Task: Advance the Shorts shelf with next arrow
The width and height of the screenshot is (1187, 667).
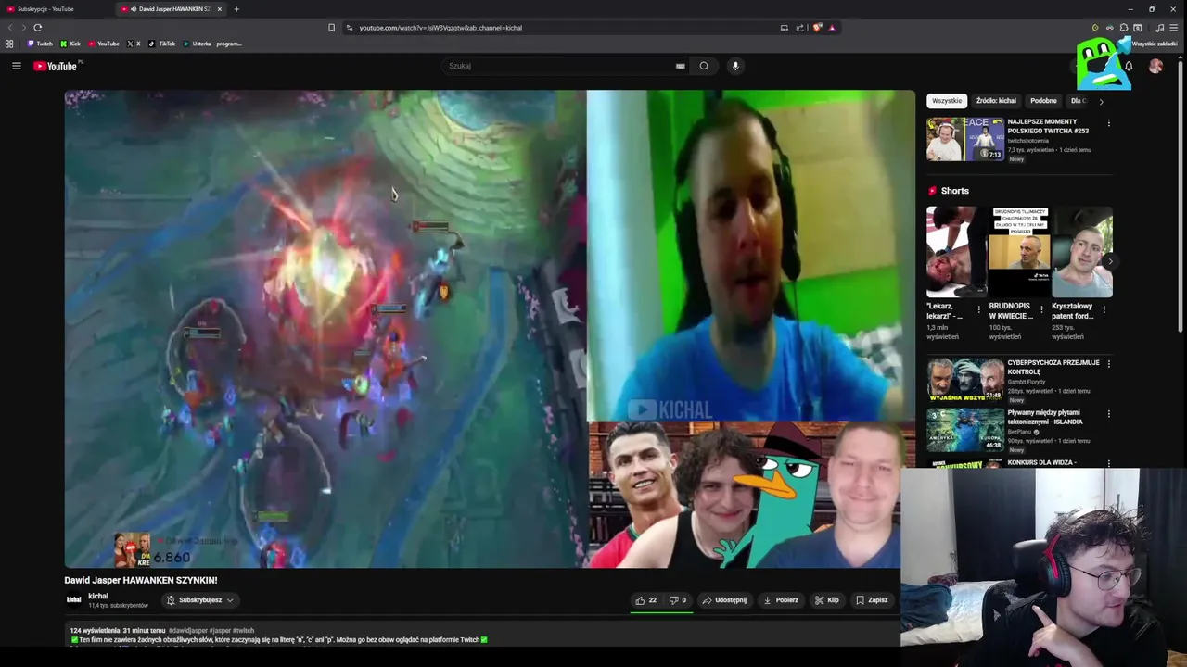Action: point(1109,261)
